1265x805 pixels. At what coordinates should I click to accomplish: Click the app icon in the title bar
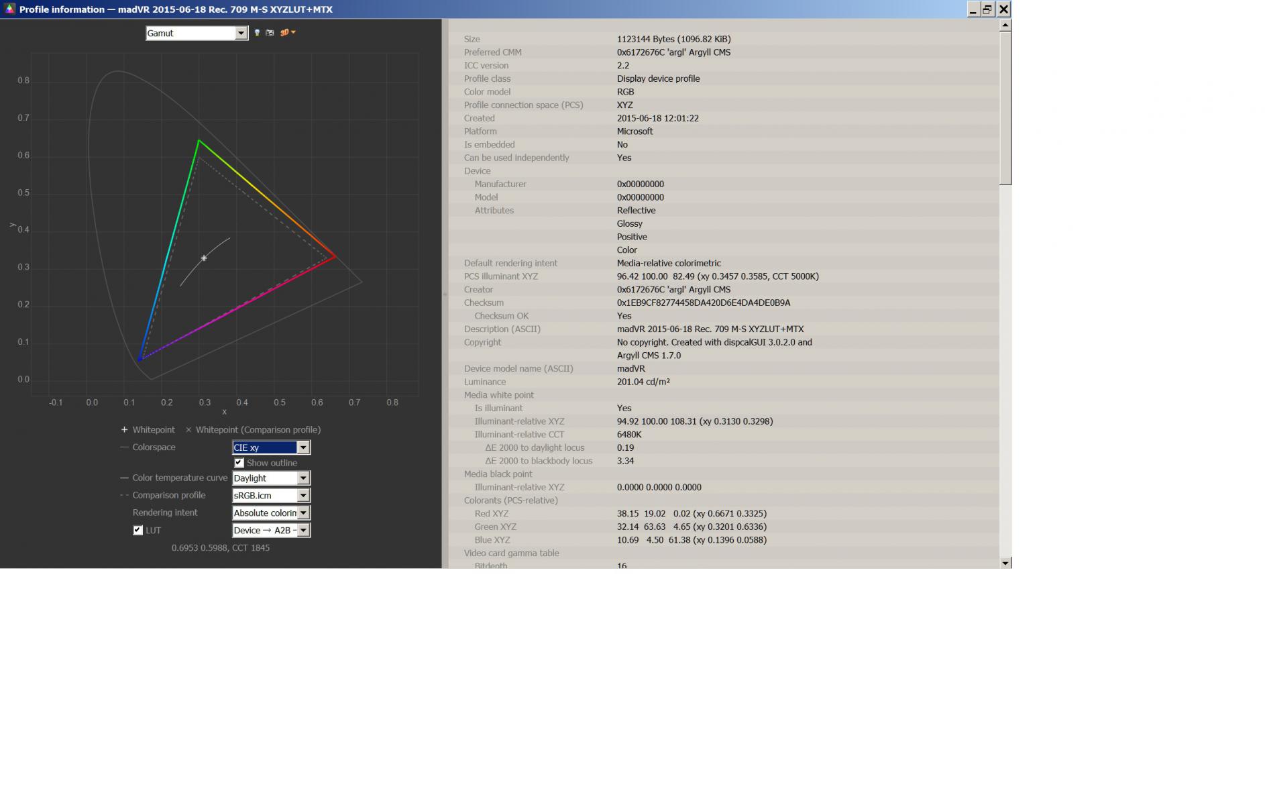click(9, 9)
